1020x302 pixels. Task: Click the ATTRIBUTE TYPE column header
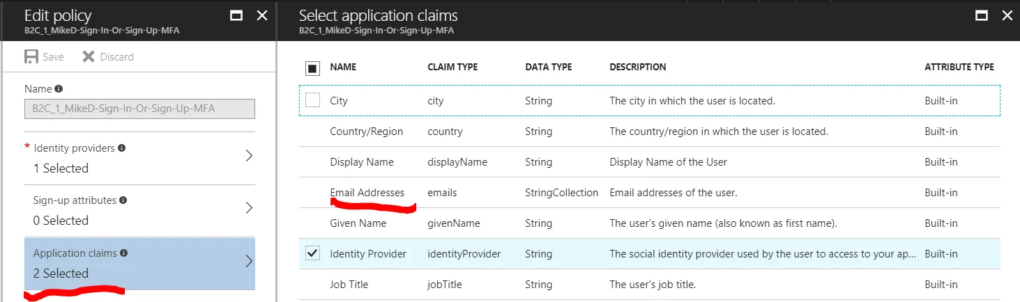tap(959, 67)
